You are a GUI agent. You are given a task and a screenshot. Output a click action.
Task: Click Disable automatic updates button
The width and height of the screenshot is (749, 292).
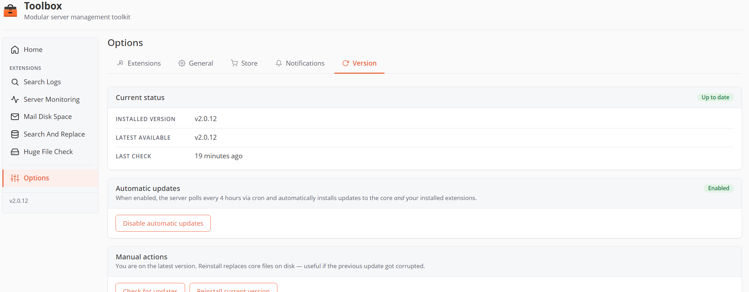tap(163, 223)
